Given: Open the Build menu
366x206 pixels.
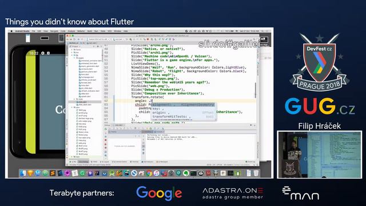Looking at the screenshot, I should [89, 31].
